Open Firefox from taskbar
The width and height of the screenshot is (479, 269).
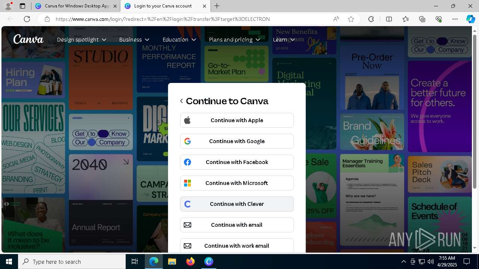tap(190, 262)
